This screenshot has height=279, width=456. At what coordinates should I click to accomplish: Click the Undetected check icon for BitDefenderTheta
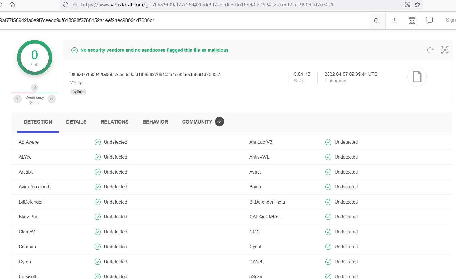(328, 202)
